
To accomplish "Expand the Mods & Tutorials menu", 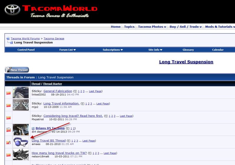I will click(x=220, y=27).
